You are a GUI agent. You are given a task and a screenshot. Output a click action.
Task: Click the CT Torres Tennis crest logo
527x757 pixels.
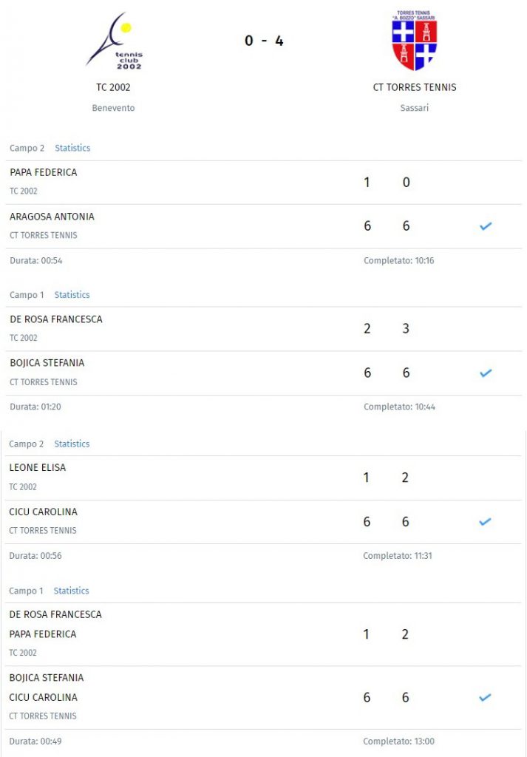click(x=415, y=40)
